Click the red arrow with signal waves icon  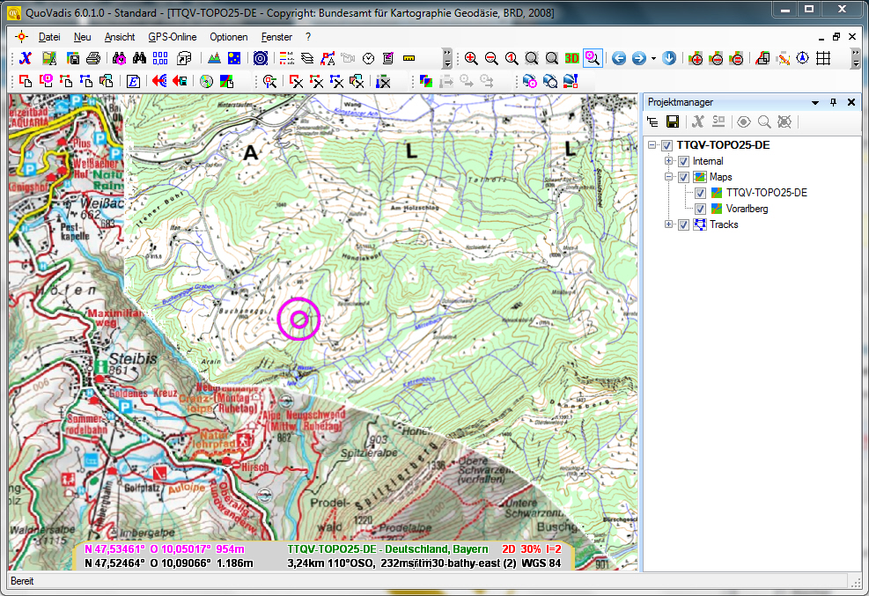pyautogui.click(x=159, y=81)
